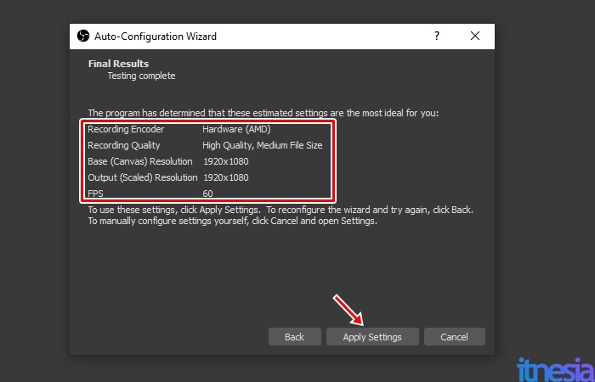Click the Recording Quality label
The width and height of the screenshot is (595, 382).
point(124,145)
